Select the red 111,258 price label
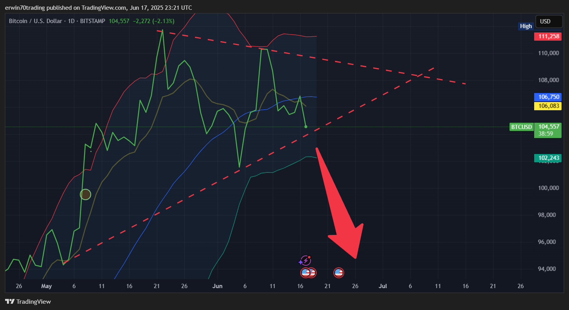This screenshot has width=569, height=310. [x=548, y=36]
